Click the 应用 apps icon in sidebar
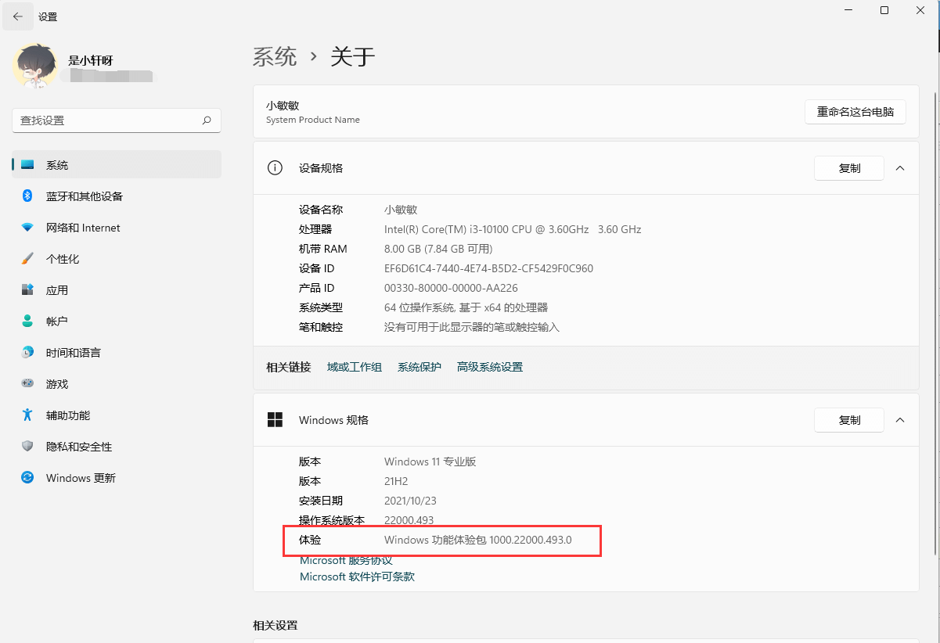 coord(27,289)
